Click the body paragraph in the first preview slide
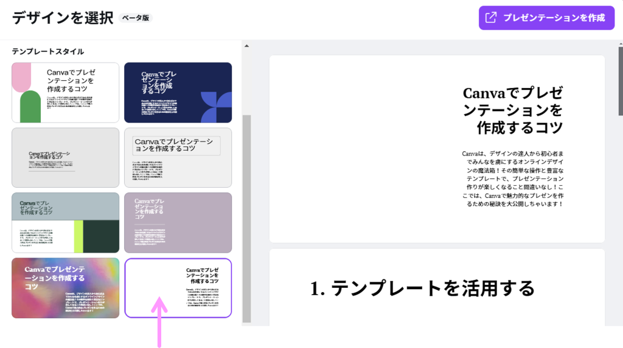This screenshot has width=623, height=348. [x=512, y=179]
